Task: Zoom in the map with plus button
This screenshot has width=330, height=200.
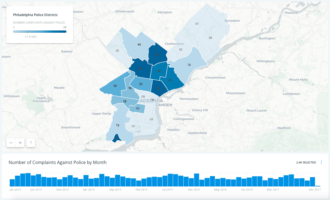Action: point(20,143)
